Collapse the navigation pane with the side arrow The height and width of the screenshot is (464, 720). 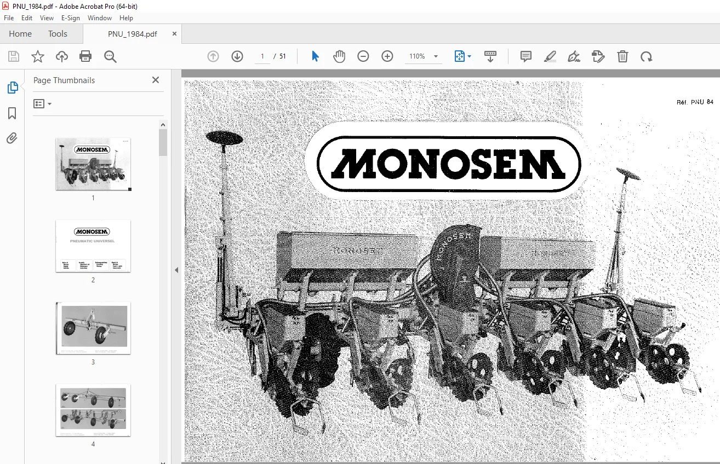[x=176, y=270]
